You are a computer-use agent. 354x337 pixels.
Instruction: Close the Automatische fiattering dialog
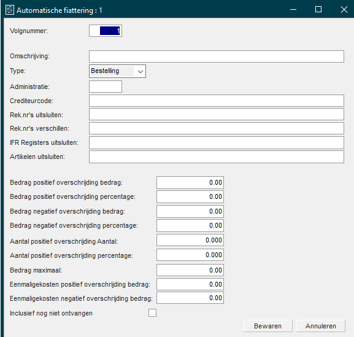click(x=344, y=9)
